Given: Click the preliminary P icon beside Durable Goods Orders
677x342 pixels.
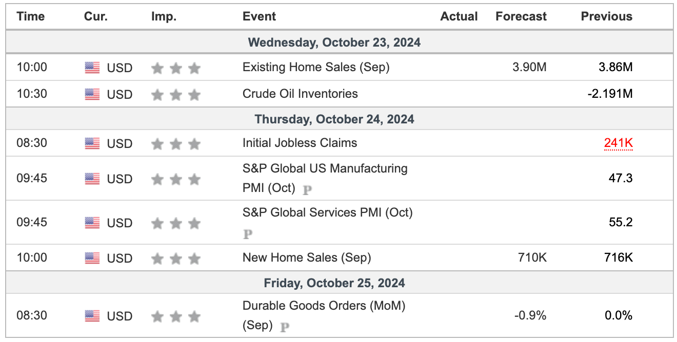Looking at the screenshot, I should point(285,327).
